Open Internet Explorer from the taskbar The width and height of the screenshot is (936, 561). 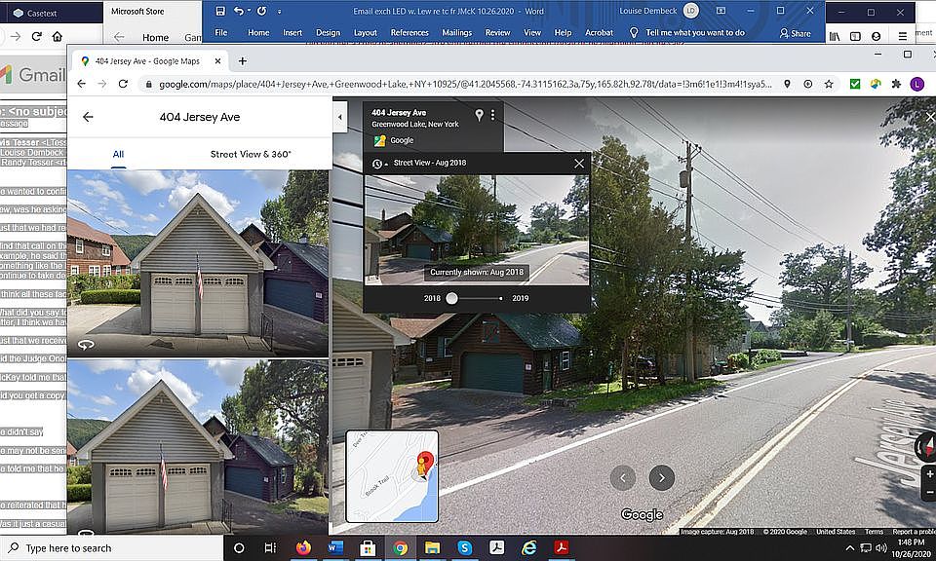click(528, 548)
